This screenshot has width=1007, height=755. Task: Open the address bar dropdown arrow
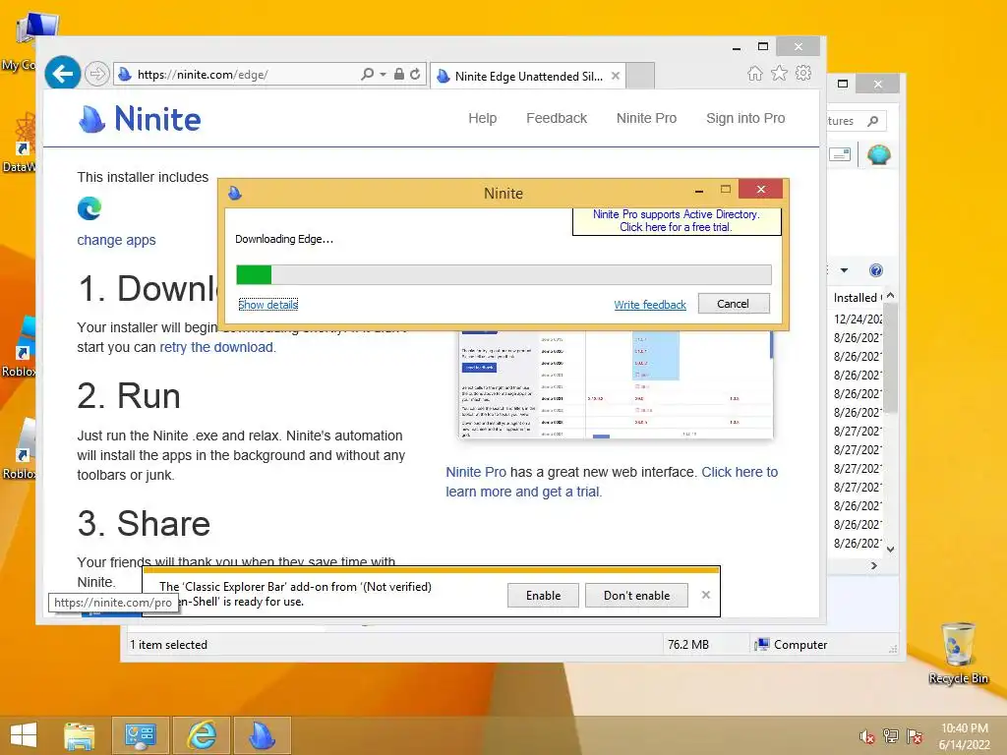coord(383,74)
